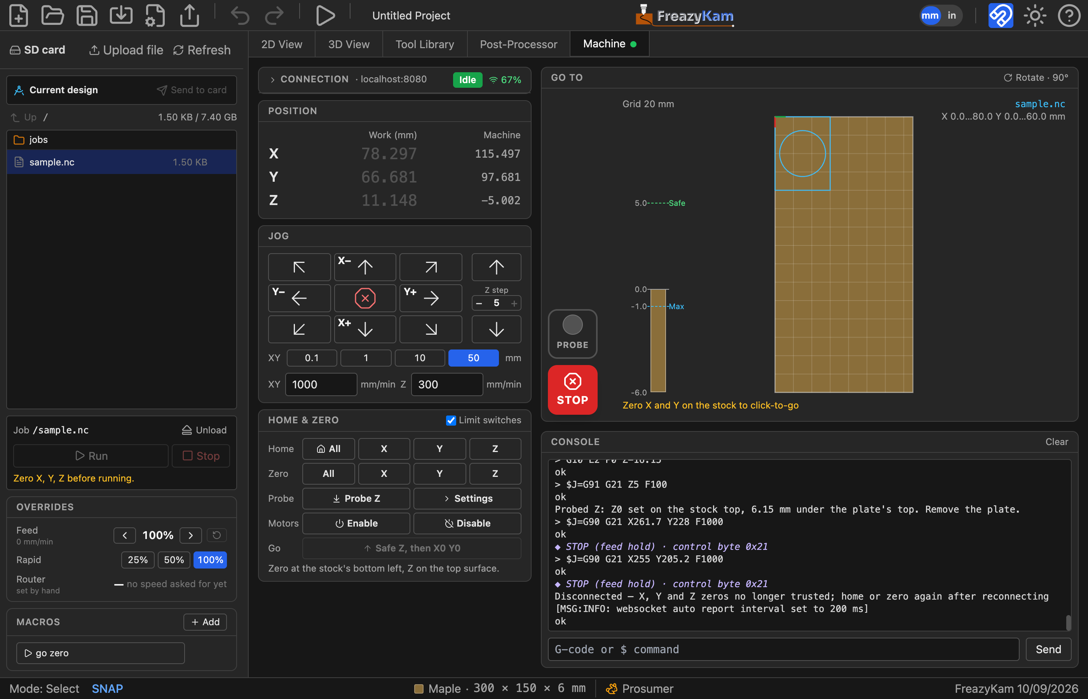
Task: Select the 10 mm XY jog step
Action: [x=420, y=358]
